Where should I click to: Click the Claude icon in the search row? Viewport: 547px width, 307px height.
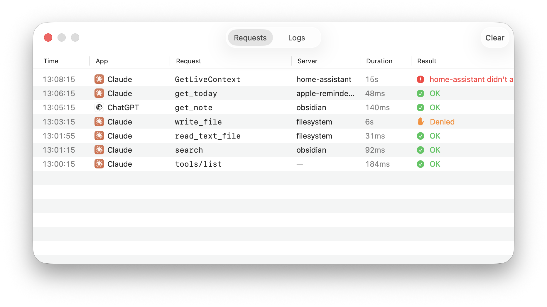point(99,150)
